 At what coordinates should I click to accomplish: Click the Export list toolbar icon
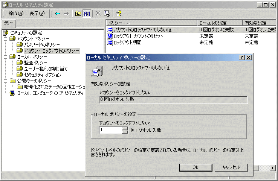(x=107, y=14)
